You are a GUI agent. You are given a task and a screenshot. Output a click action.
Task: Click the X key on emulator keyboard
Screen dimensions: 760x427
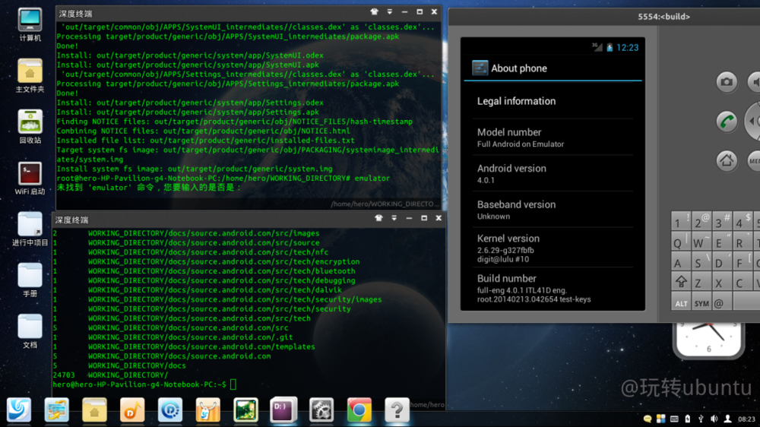[x=722, y=282]
